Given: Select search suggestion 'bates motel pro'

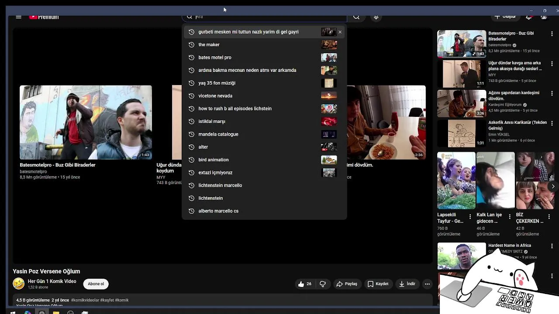Looking at the screenshot, I should [264, 58].
